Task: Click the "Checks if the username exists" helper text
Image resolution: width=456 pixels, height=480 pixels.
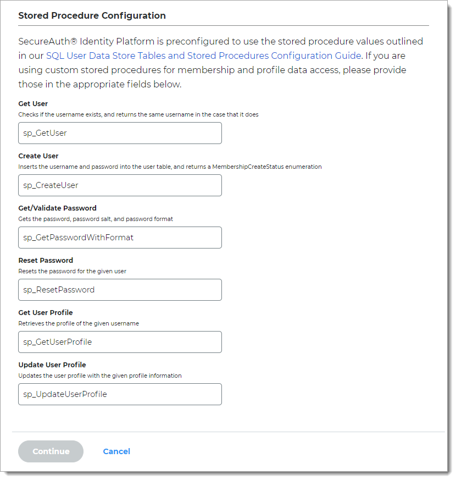Action: [138, 114]
